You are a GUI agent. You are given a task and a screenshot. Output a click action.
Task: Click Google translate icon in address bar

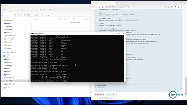165,7
